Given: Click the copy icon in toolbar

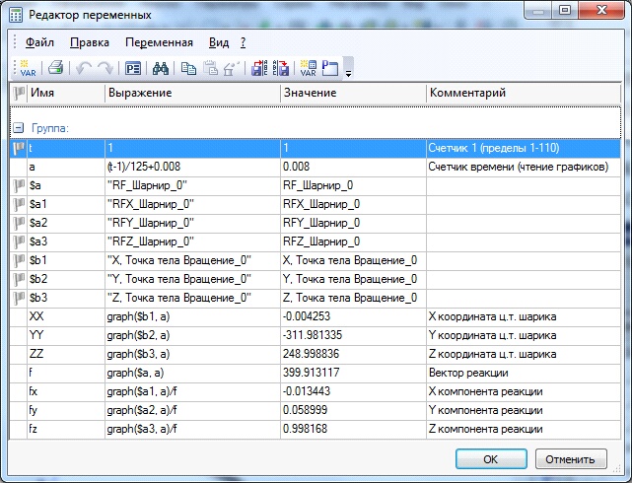Looking at the screenshot, I should [187, 68].
